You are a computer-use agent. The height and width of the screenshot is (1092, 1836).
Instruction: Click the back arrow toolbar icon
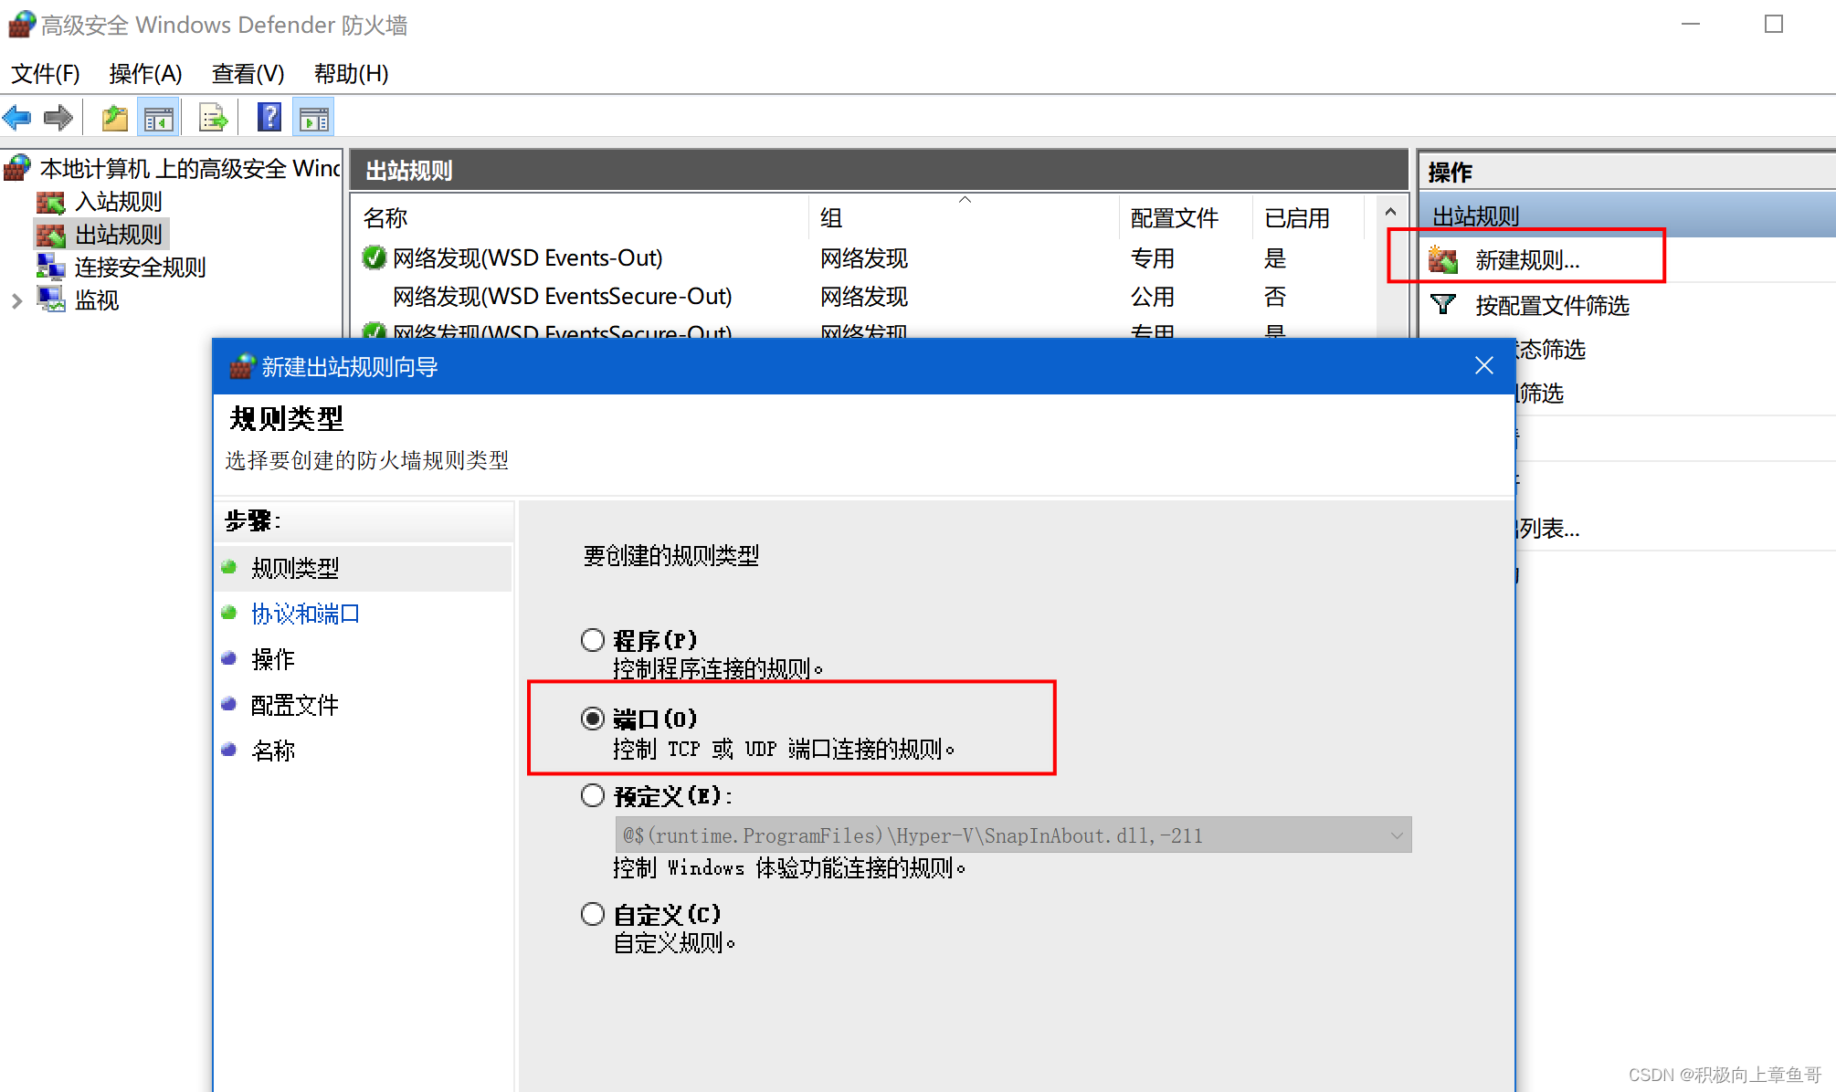pos(17,118)
